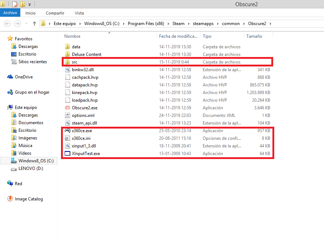Select x360ce.exe gamepad icon
The height and width of the screenshot is (244, 324).
click(67, 130)
